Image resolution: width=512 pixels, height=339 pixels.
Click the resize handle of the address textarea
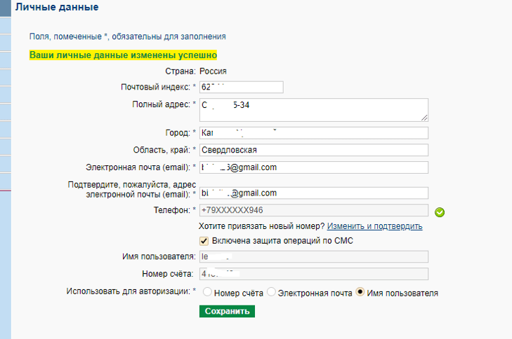point(424,118)
